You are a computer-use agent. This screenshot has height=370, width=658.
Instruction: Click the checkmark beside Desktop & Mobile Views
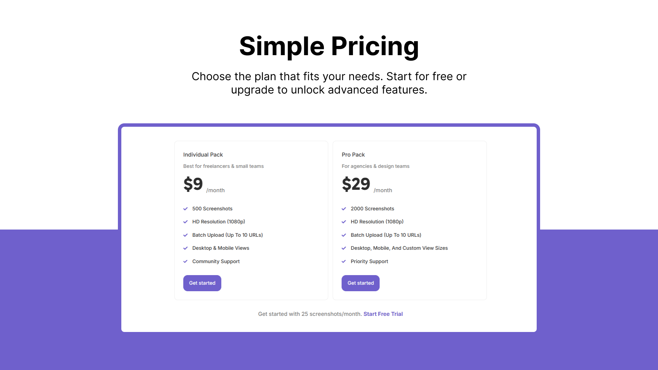(186, 248)
